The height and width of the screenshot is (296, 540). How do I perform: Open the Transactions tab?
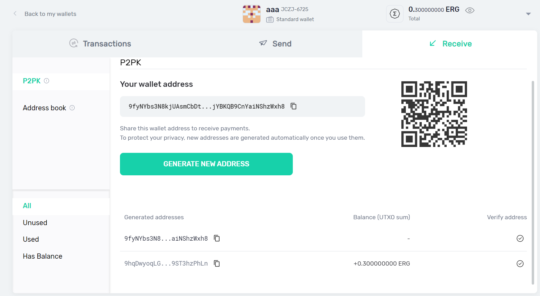[x=100, y=44]
